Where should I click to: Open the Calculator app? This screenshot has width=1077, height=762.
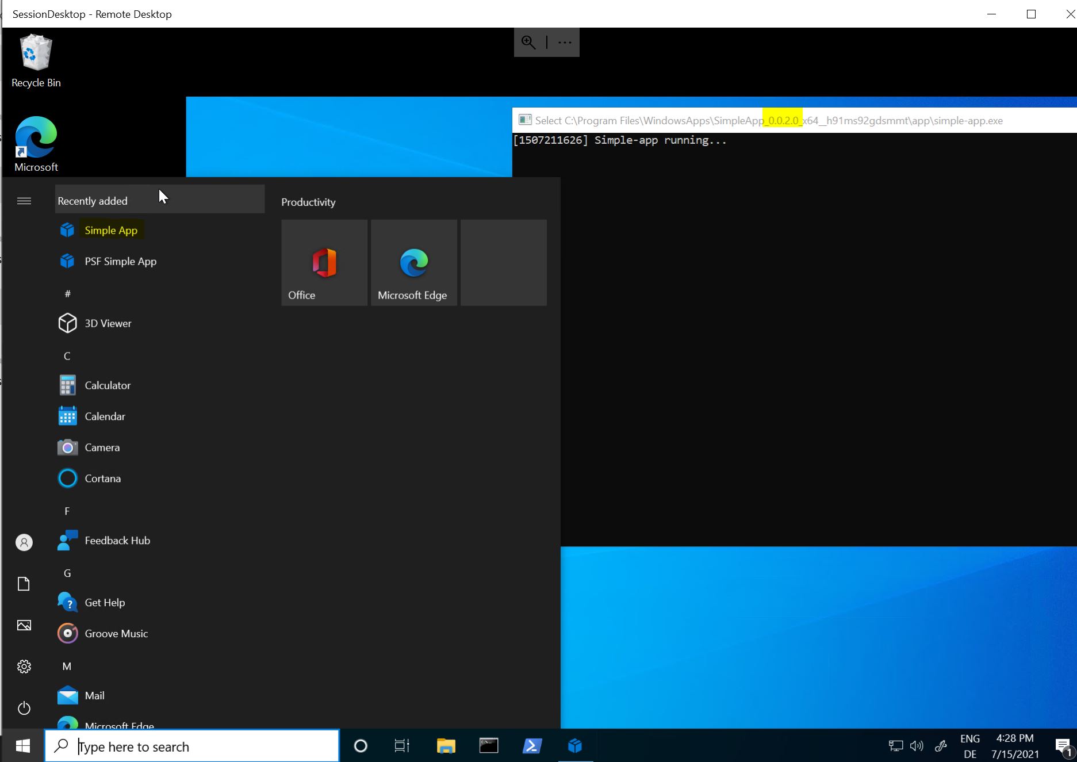pos(159,385)
